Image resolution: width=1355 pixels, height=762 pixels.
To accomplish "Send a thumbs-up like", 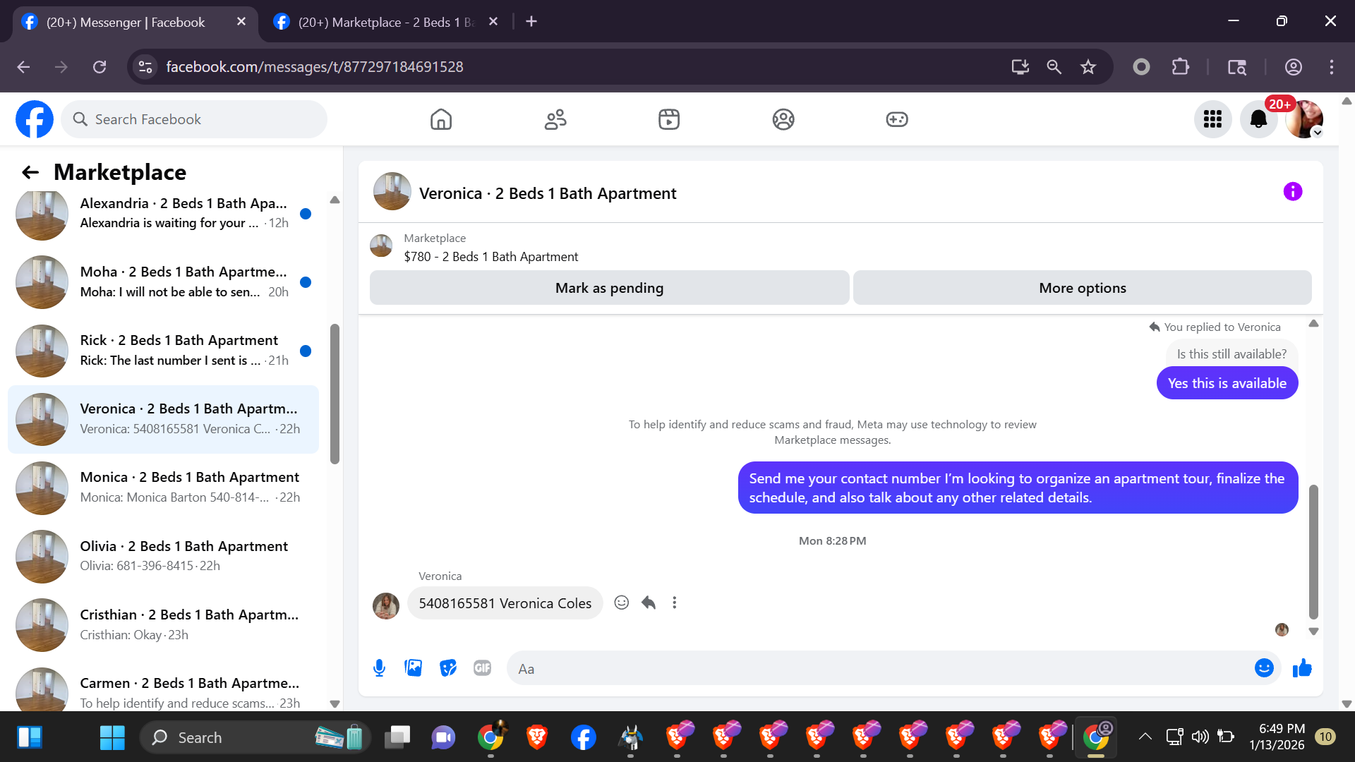I will (x=1302, y=667).
